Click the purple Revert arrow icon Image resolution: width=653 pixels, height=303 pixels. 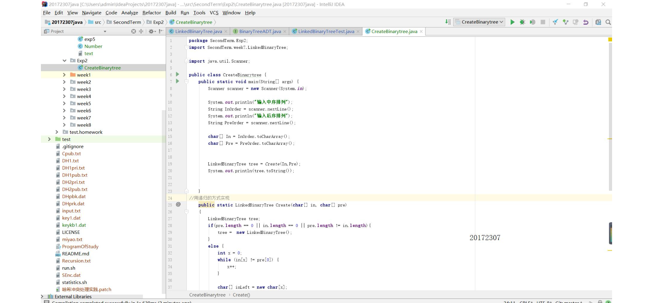coord(586,22)
